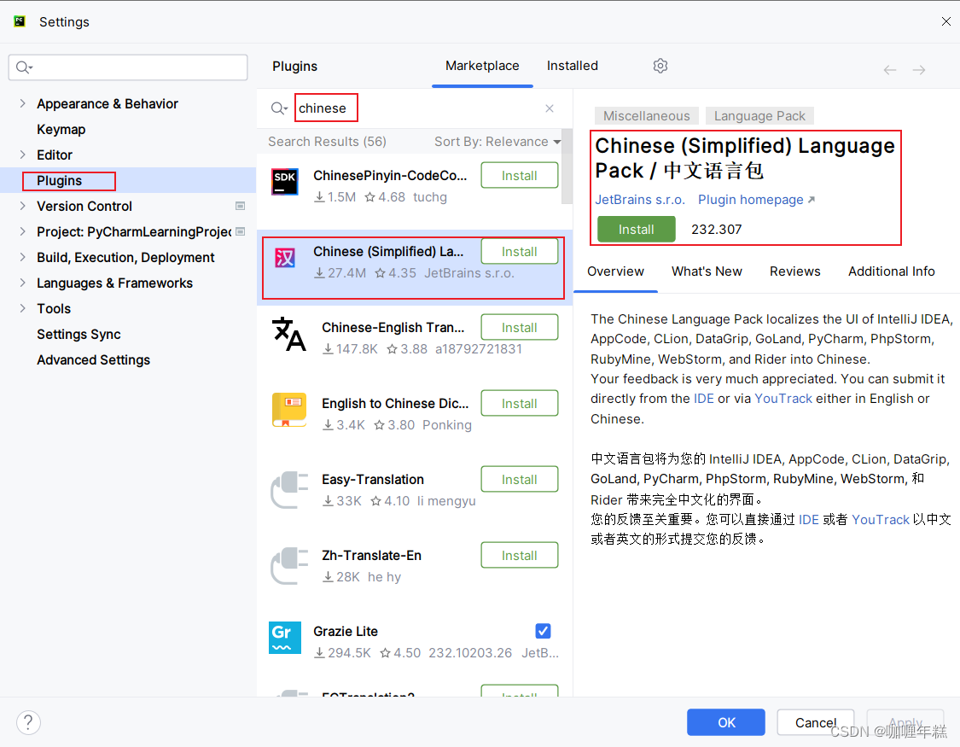Expand the Project: PyCharmLearningProject section
Screen dimensions: 960x747
click(23, 231)
